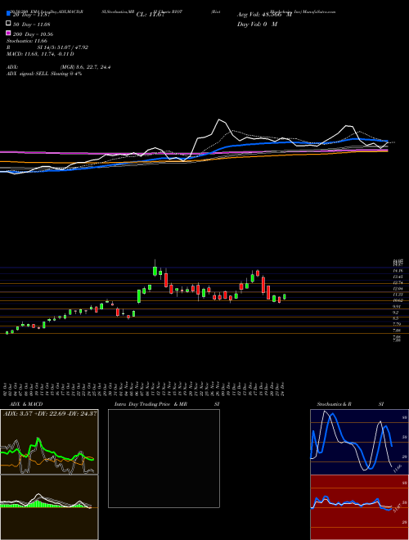409x540 pixels.
Task: Click the 'Intra Day Trading Price & MR' title
Action: tap(151, 404)
